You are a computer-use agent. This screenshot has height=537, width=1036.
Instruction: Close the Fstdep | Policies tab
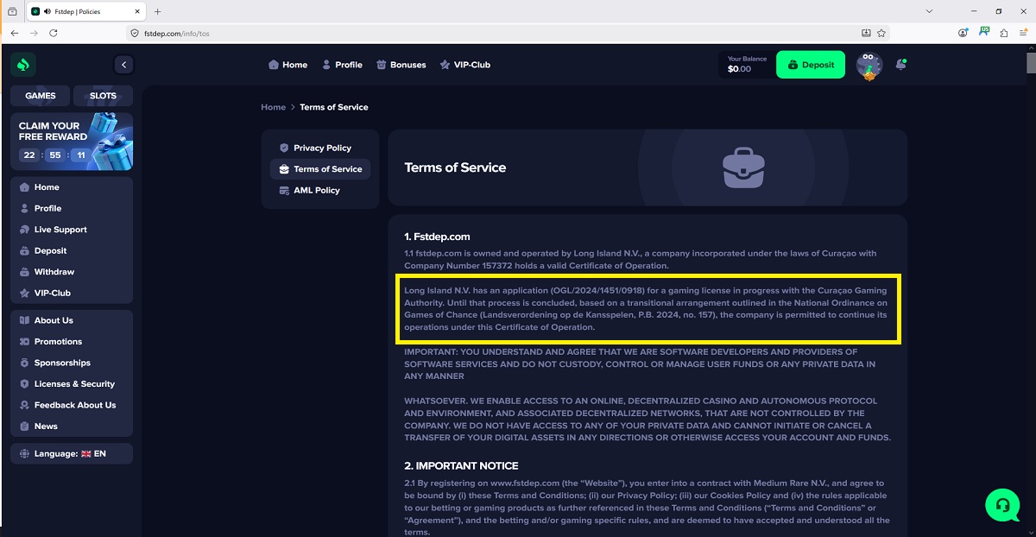click(x=137, y=11)
